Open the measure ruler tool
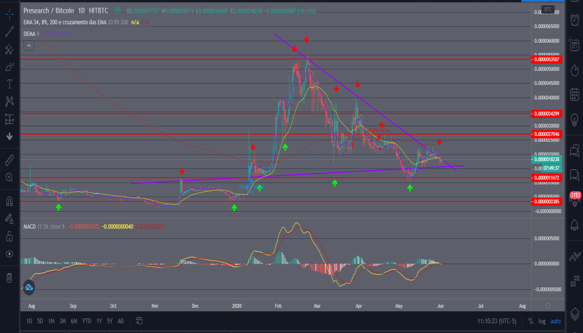 [x=9, y=160]
